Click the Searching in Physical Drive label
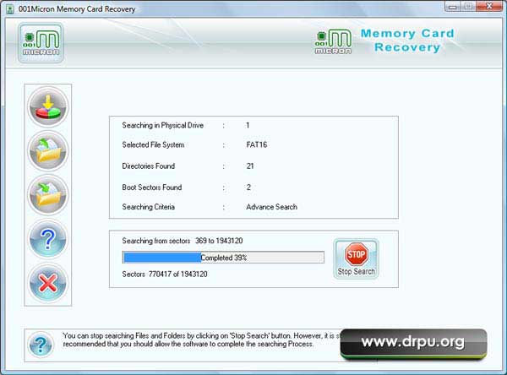This screenshot has width=507, height=375. click(x=163, y=125)
